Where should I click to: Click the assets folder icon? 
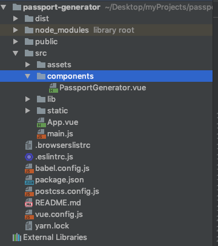pyautogui.click(x=41, y=65)
